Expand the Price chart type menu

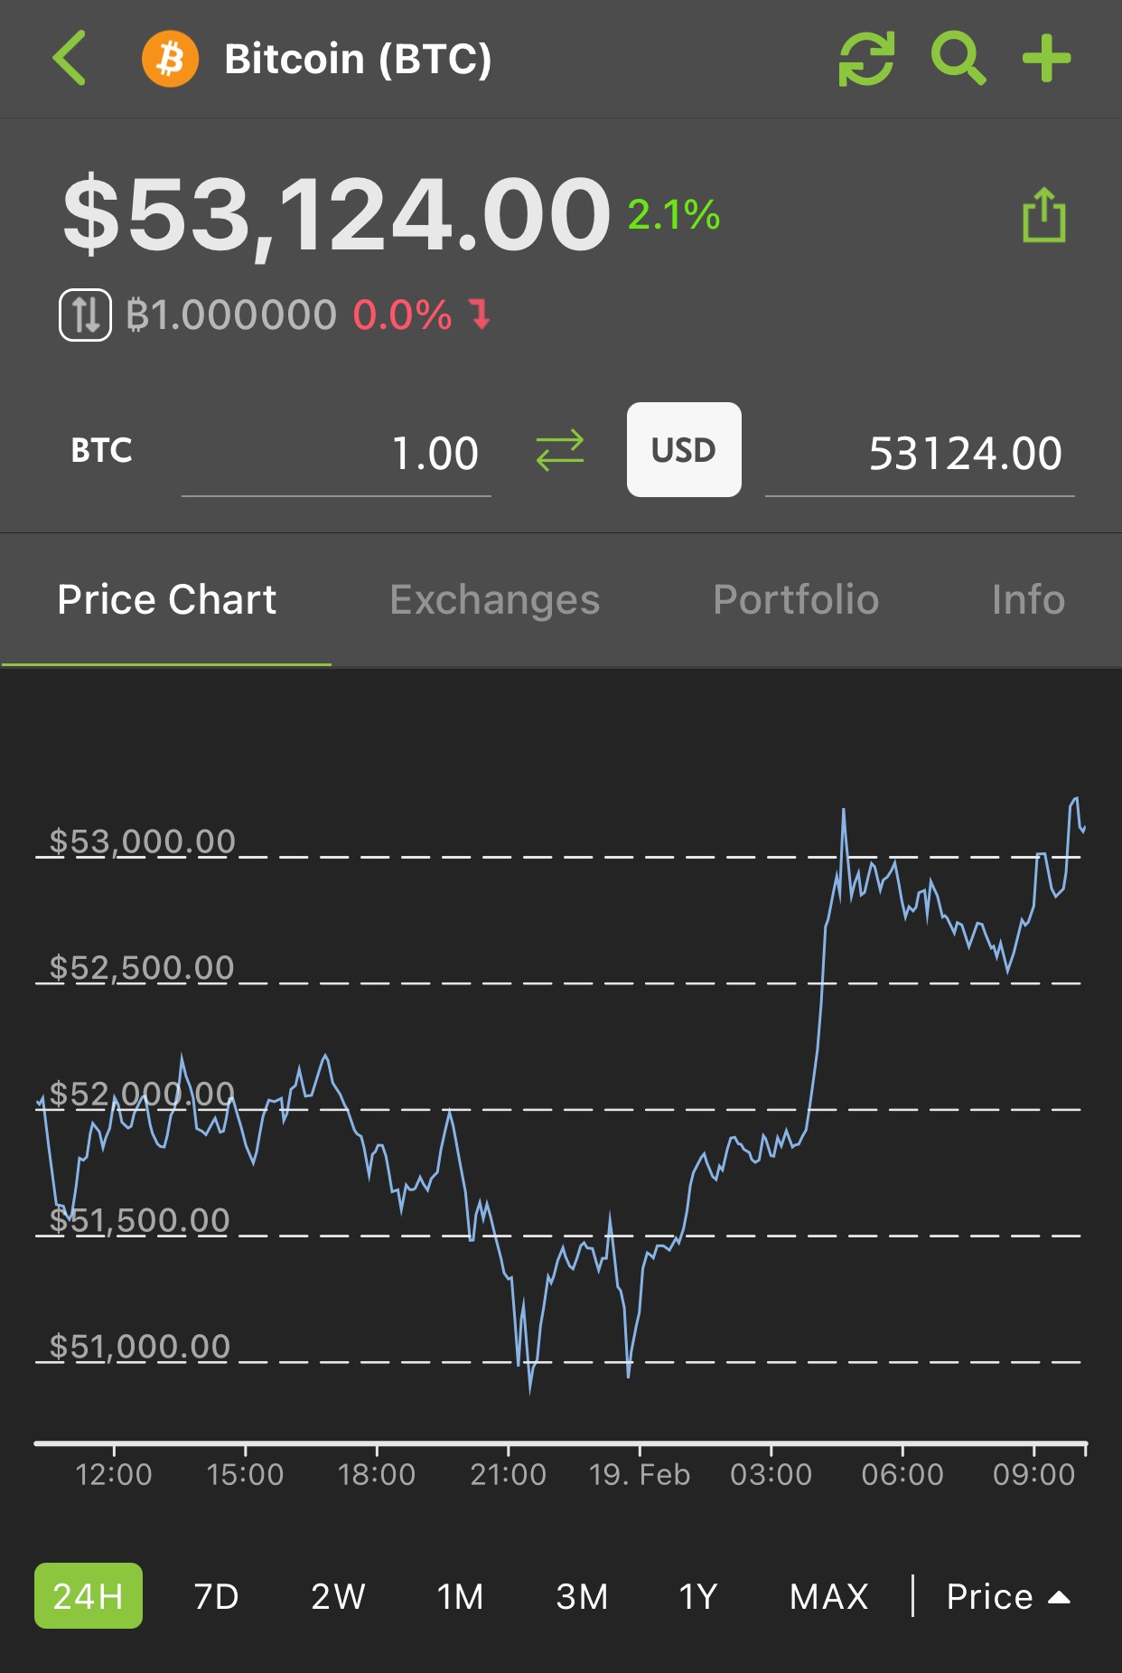pyautogui.click(x=1007, y=1596)
